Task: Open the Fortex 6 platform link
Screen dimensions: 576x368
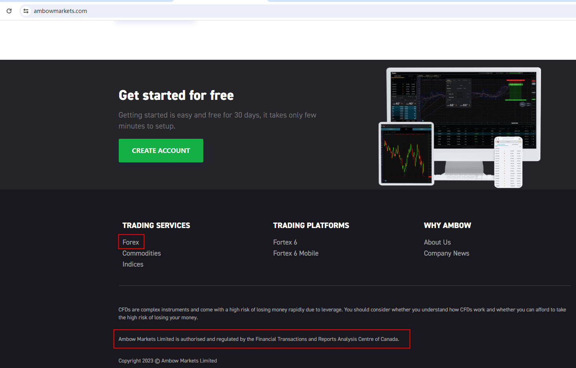Action: [x=285, y=242]
